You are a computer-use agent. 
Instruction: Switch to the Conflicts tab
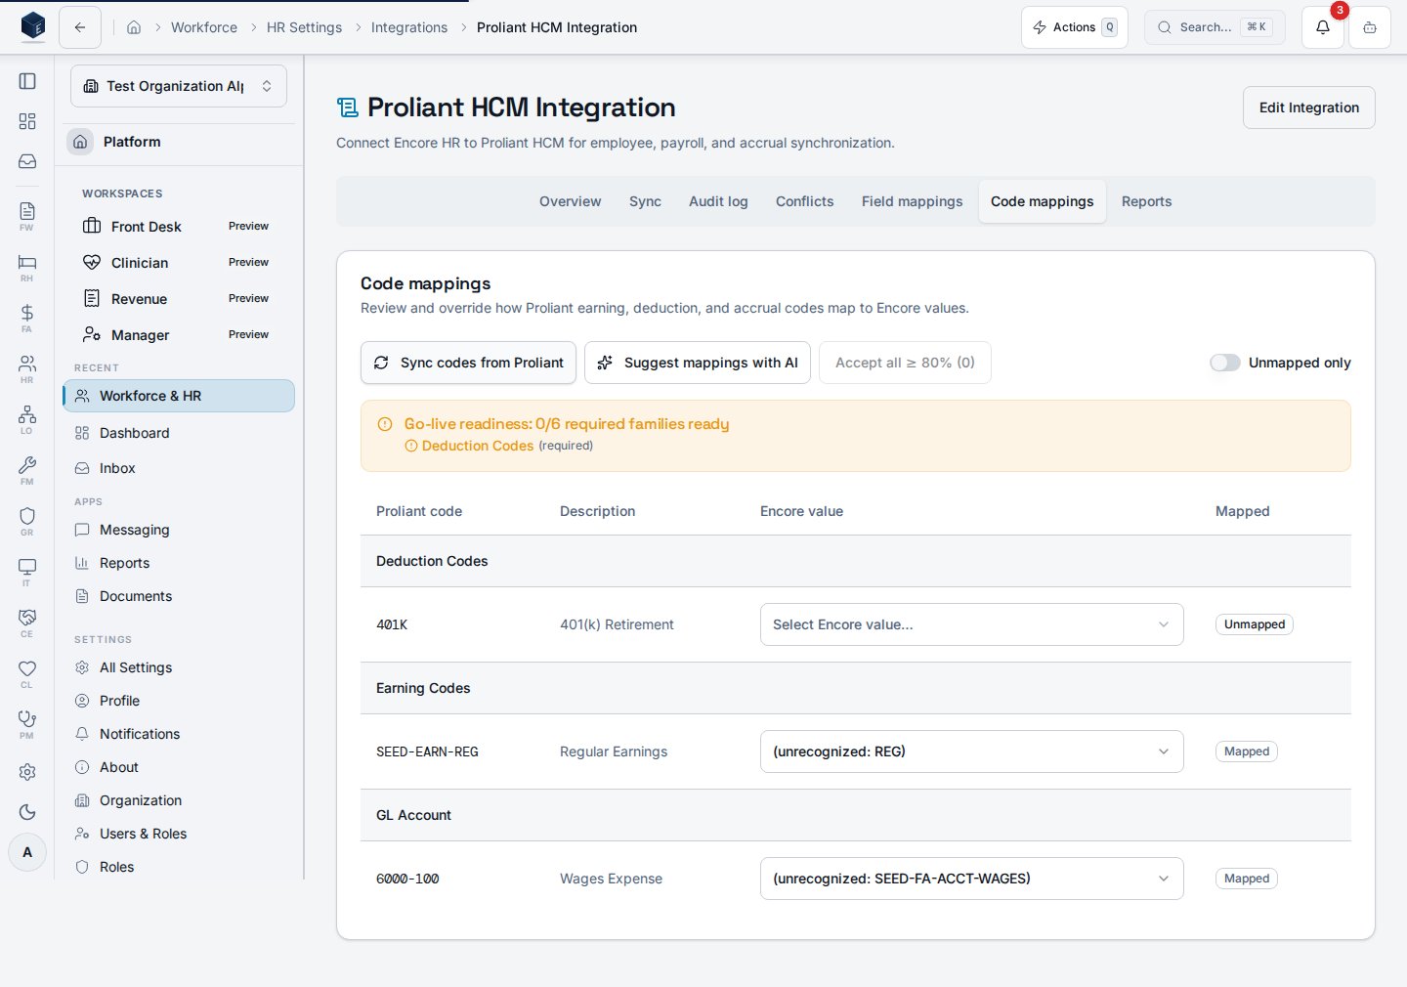(x=804, y=201)
